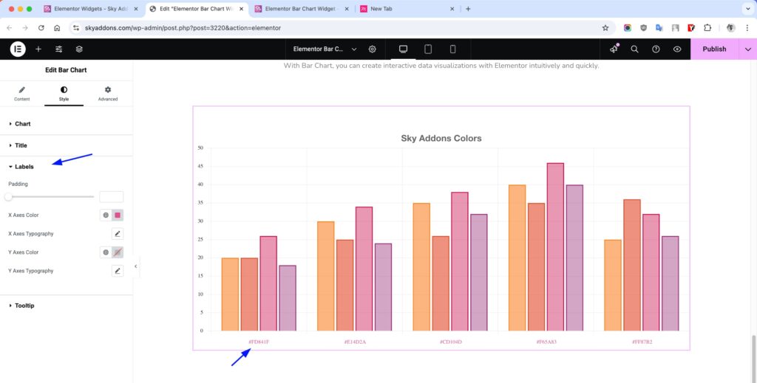Click X Axes Color global globe icon
The width and height of the screenshot is (757, 383).
pos(106,215)
